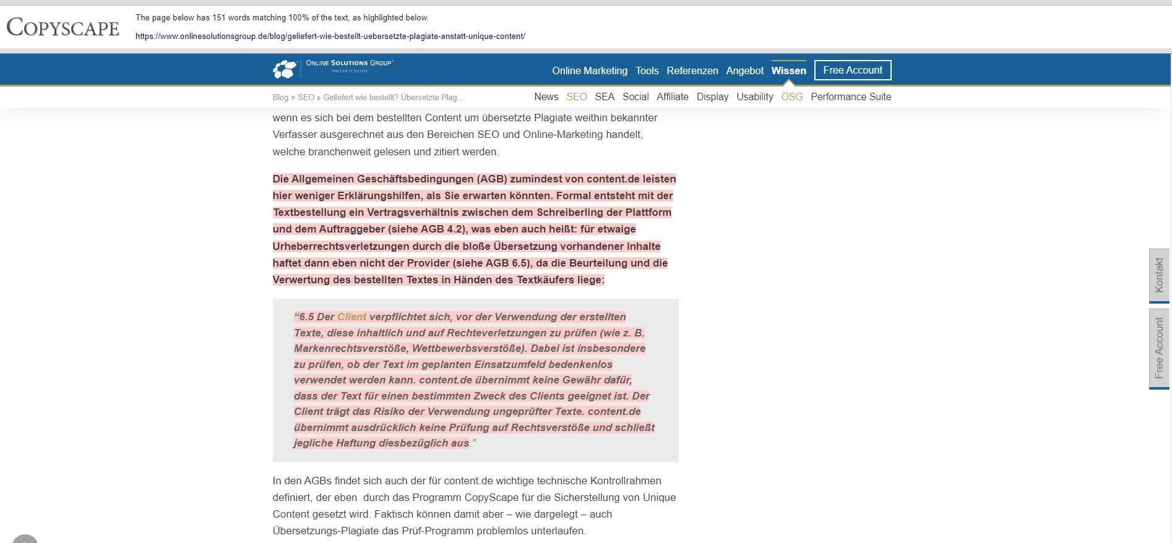Click the Copyscape logo
This screenshot has height=543, width=1172.
[x=62, y=27]
